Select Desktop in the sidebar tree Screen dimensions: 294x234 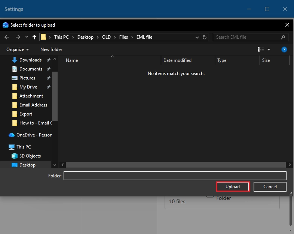[27, 165]
